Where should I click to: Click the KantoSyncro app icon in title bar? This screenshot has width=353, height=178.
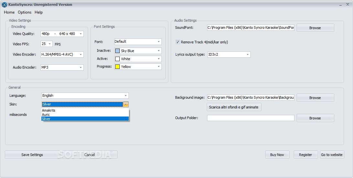coord(4,5)
